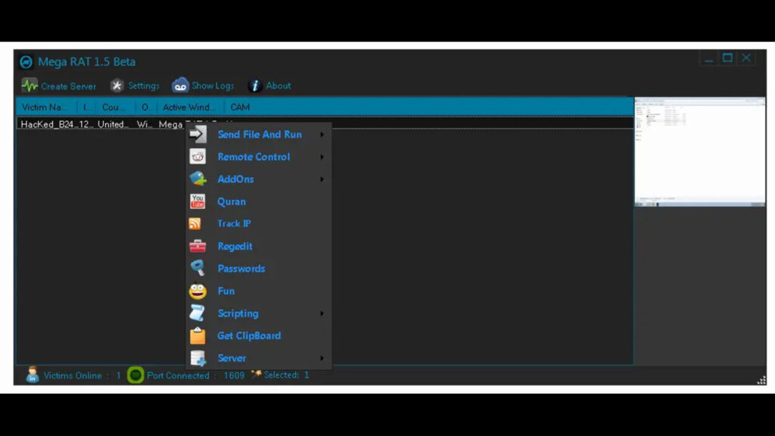Expand the AddOns submenu arrow
This screenshot has height=436, width=775.
click(322, 179)
